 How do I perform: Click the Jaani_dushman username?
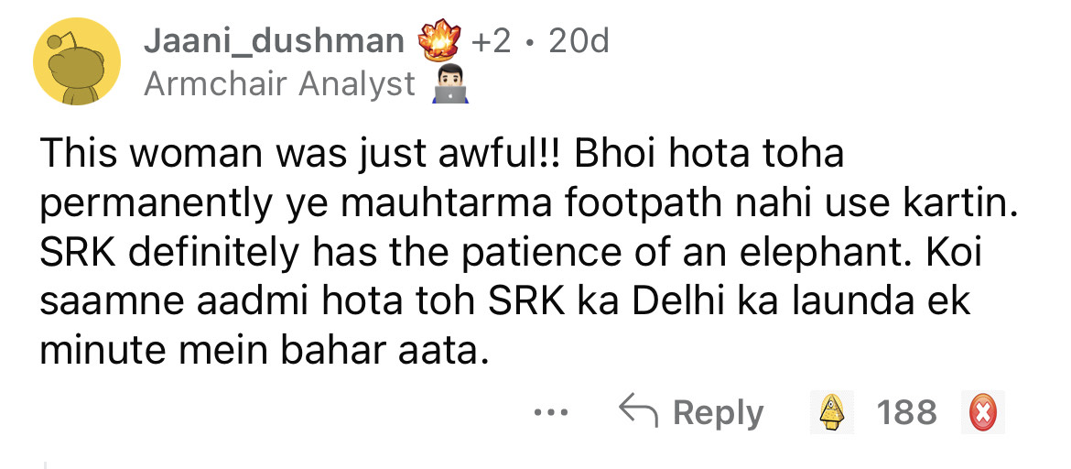click(x=274, y=41)
